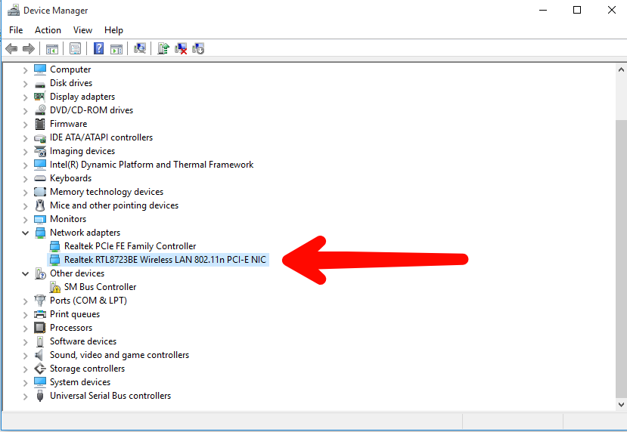Click the DVD/CD-ROM drives disc icon
This screenshot has width=627, height=432.
(x=40, y=110)
